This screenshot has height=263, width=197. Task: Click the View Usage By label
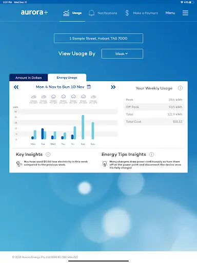[x=77, y=53]
